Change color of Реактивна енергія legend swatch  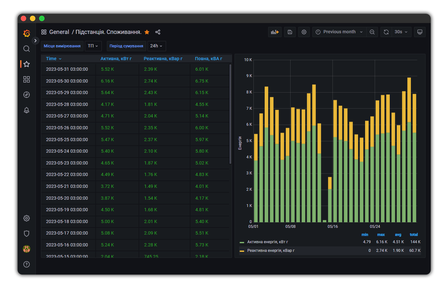coord(242,251)
